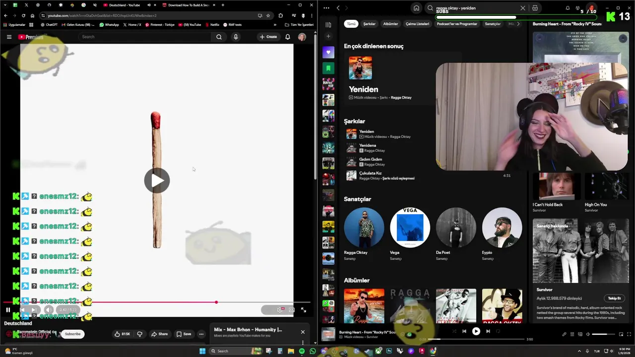This screenshot has width=635, height=357.
Task: Pause the YouTube video
Action: point(8,310)
